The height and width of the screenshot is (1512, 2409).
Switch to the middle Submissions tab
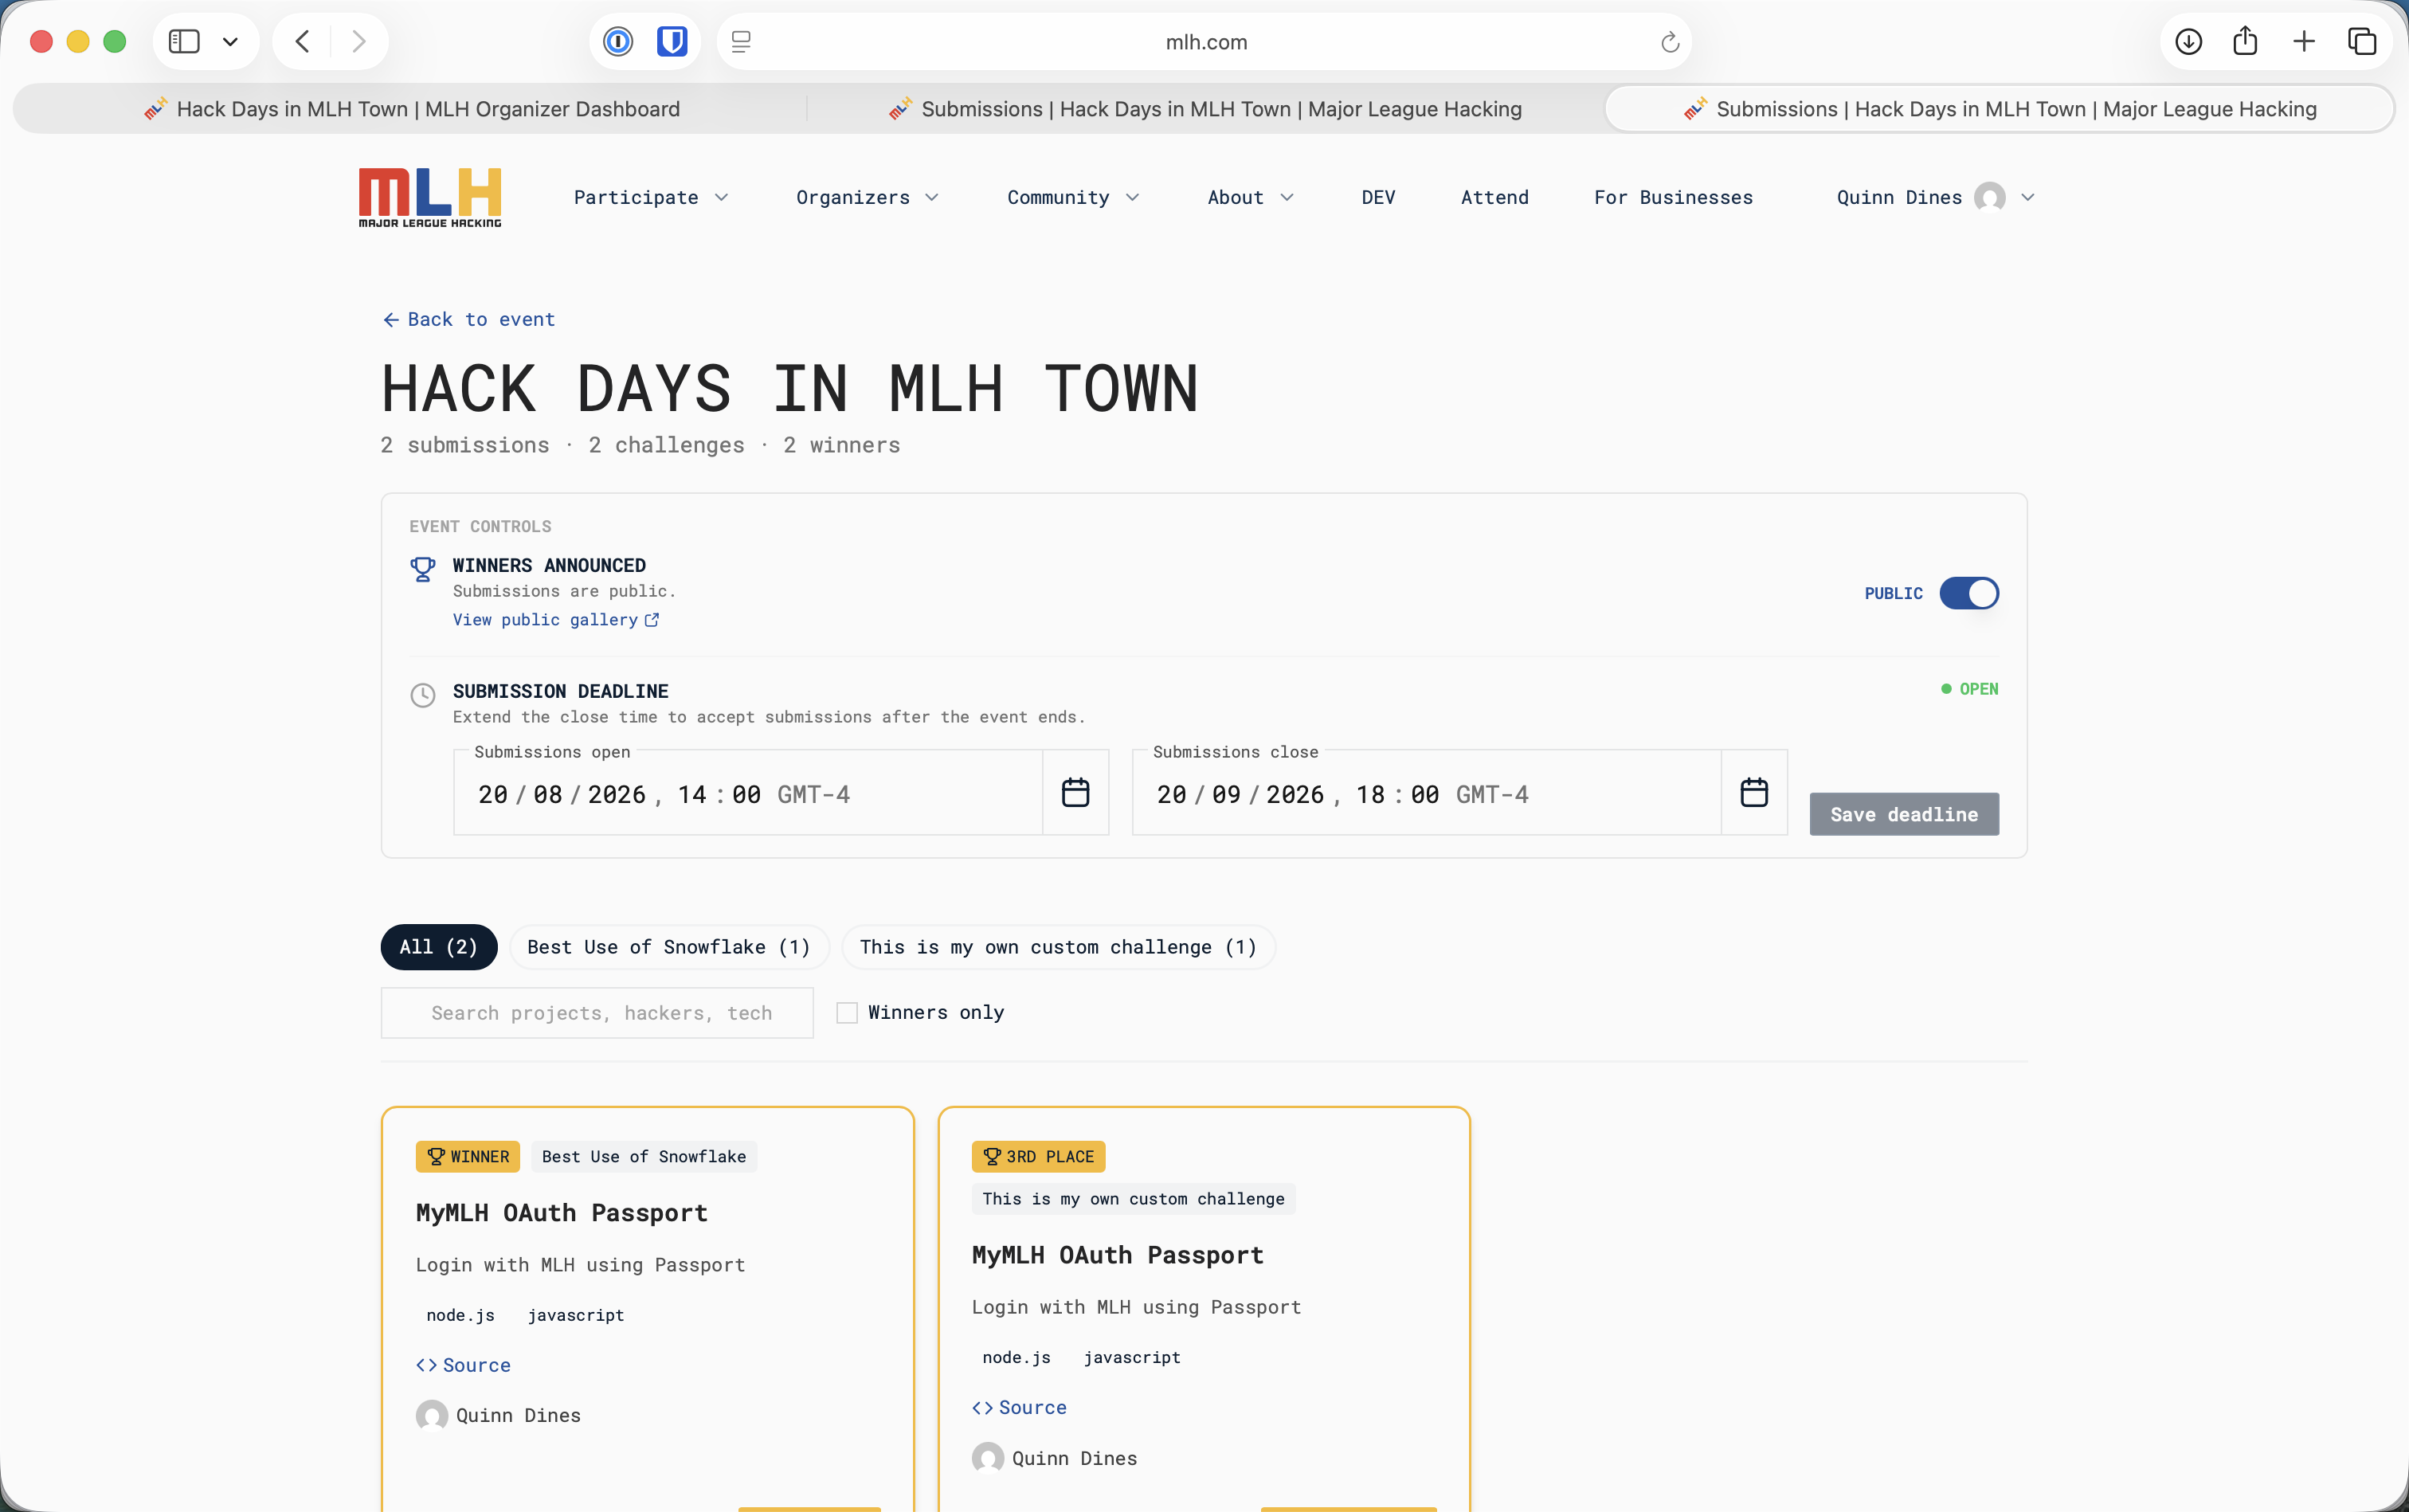coord(1205,109)
